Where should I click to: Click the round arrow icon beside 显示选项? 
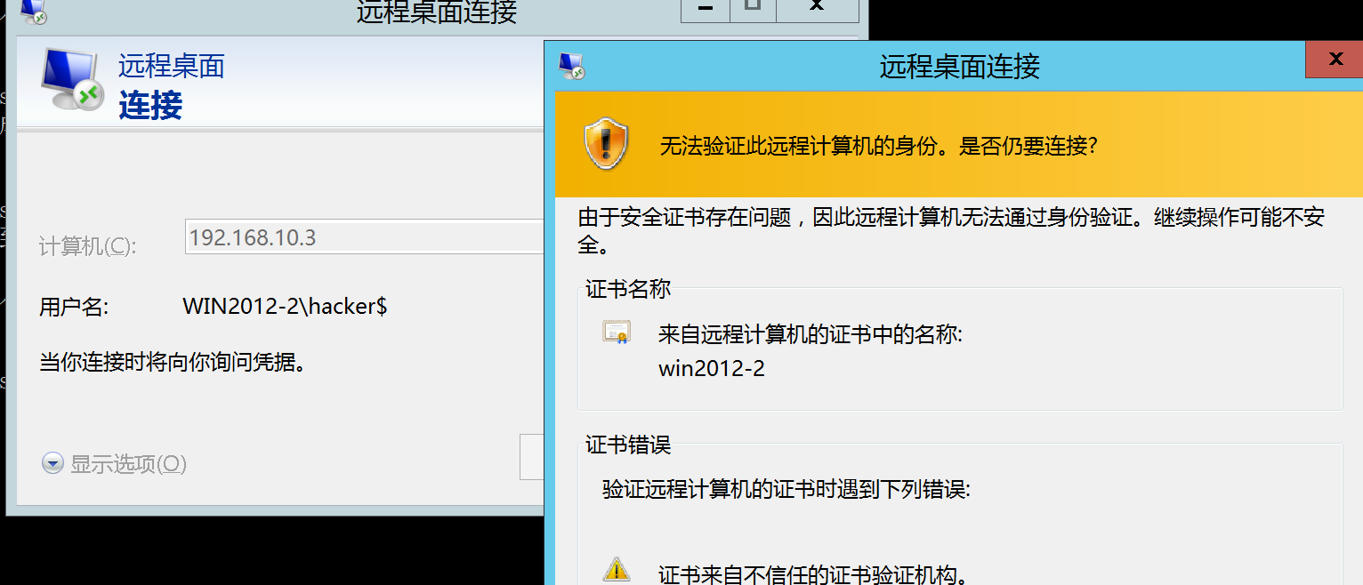click(x=52, y=463)
